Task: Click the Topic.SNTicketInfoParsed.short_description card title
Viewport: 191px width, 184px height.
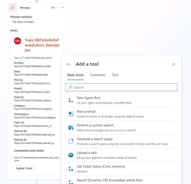Action: 42,45
